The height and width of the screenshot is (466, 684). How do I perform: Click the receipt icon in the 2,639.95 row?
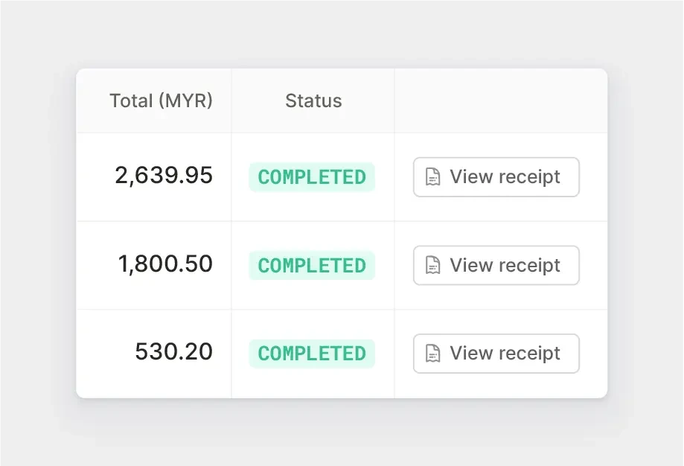[432, 177]
